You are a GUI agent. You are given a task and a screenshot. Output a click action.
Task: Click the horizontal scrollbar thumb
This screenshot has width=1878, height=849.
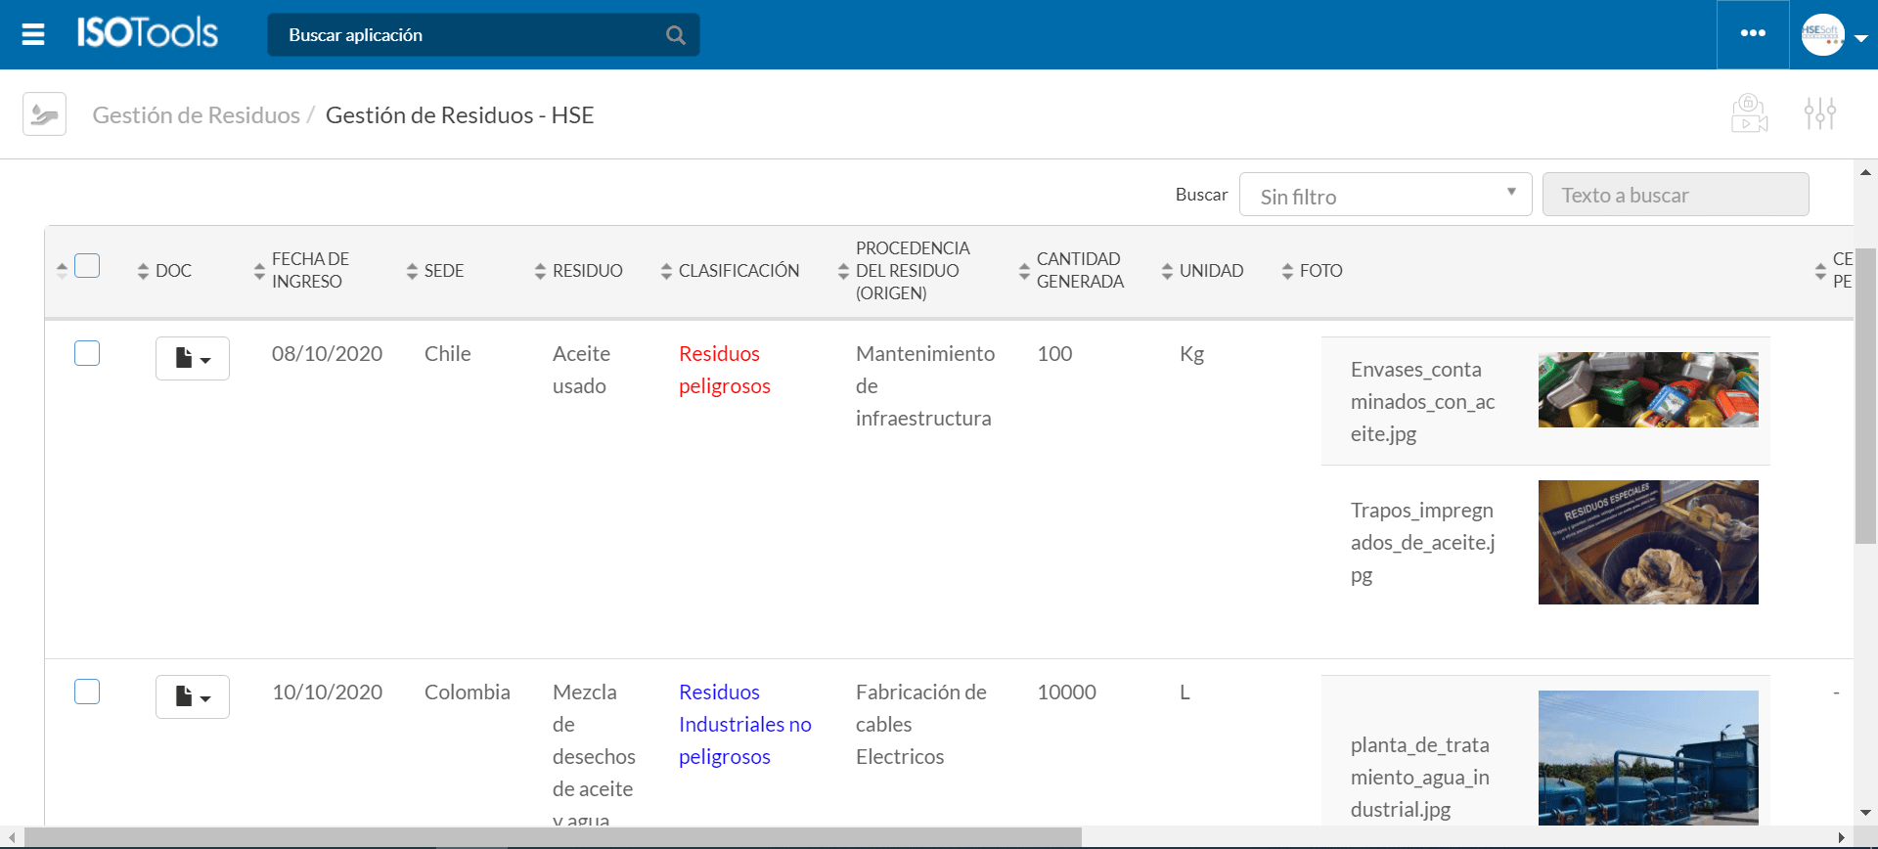[x=553, y=837]
